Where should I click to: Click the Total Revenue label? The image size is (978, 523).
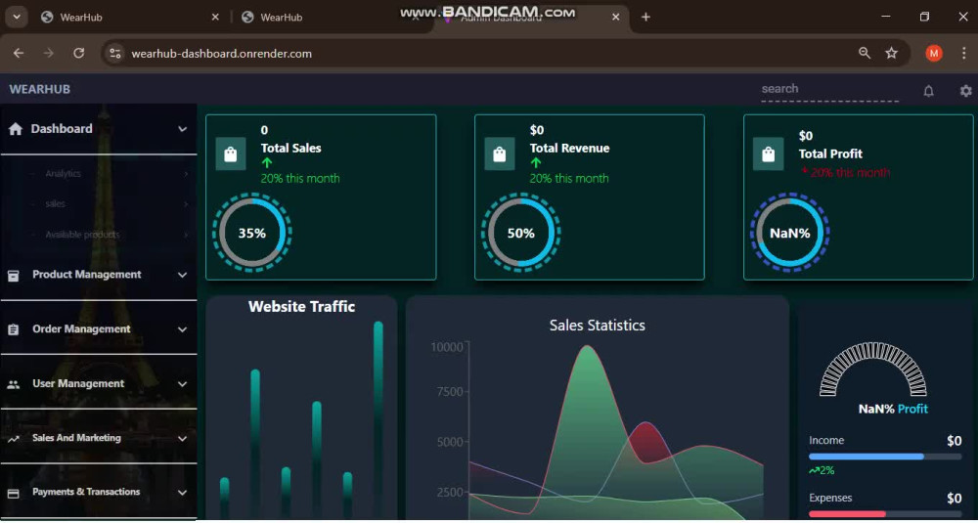pos(569,149)
